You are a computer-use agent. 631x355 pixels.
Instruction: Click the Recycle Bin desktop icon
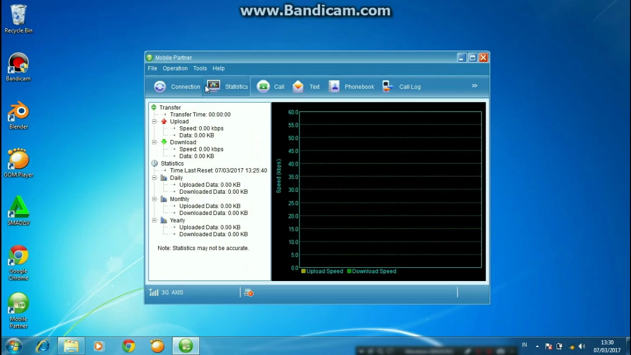[18, 19]
